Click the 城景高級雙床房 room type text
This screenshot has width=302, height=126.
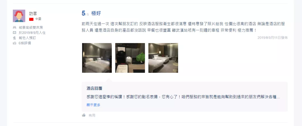point(31,28)
